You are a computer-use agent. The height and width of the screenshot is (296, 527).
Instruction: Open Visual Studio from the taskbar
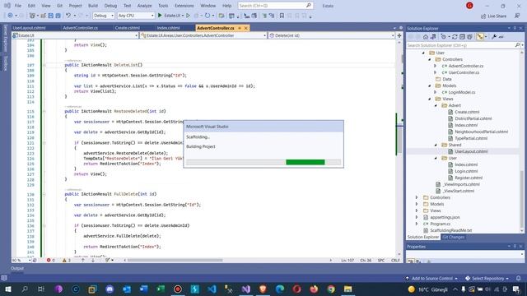(245, 289)
